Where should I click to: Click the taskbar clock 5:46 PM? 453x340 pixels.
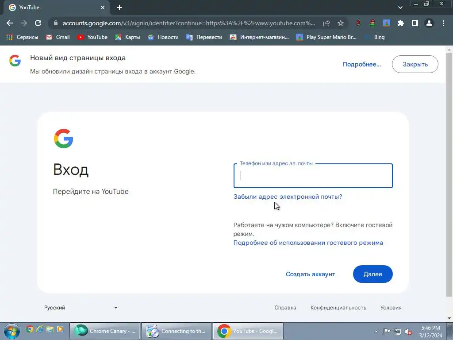pyautogui.click(x=430, y=332)
